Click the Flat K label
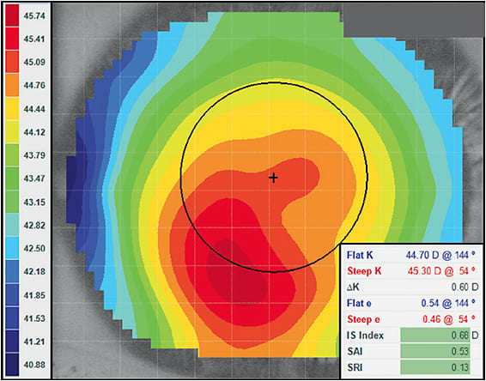The image size is (486, 381). tap(361, 256)
